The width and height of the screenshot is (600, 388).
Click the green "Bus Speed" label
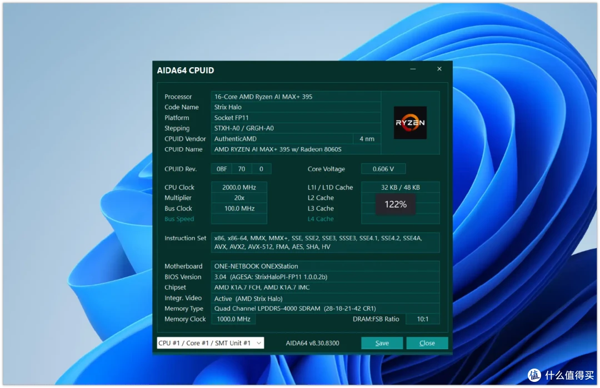(179, 219)
